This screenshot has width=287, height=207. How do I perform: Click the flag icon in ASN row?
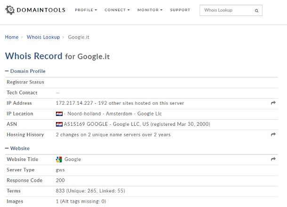pyautogui.click(x=59, y=124)
